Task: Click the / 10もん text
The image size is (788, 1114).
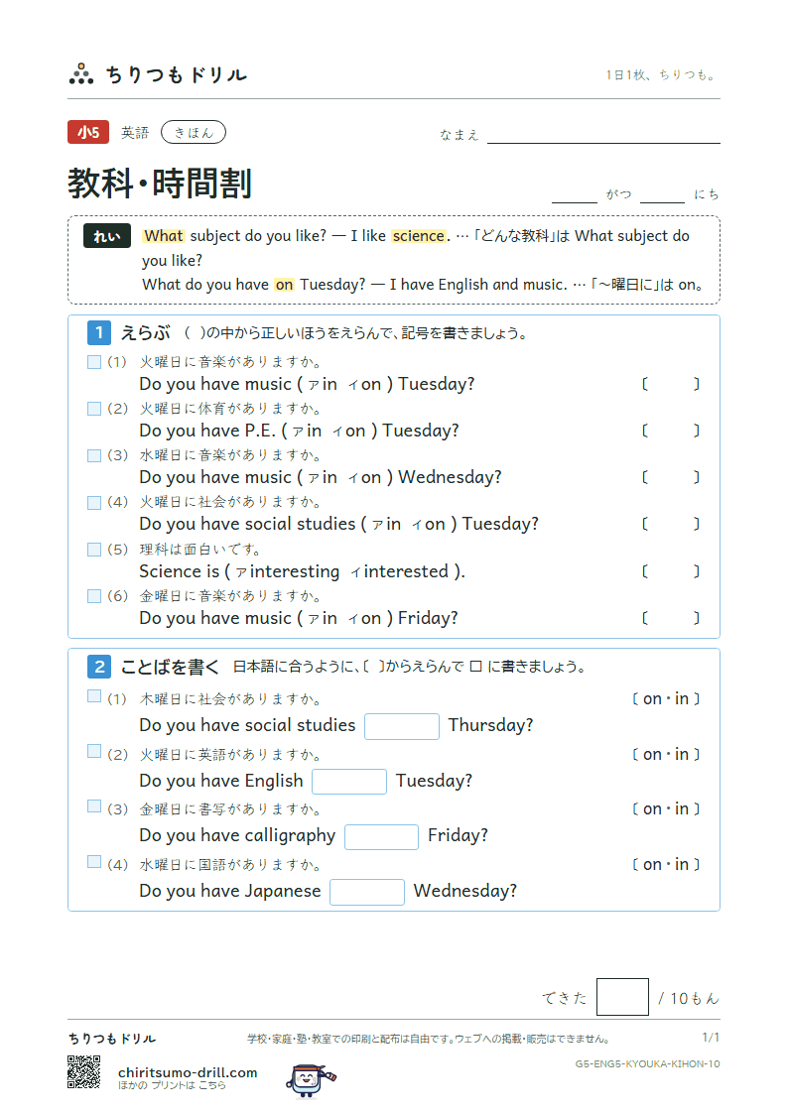Action: 689,999
